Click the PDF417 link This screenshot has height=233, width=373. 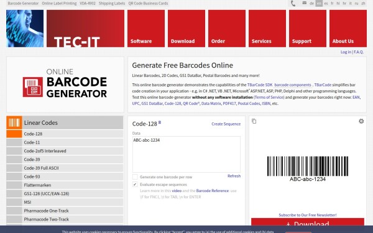pos(229,103)
